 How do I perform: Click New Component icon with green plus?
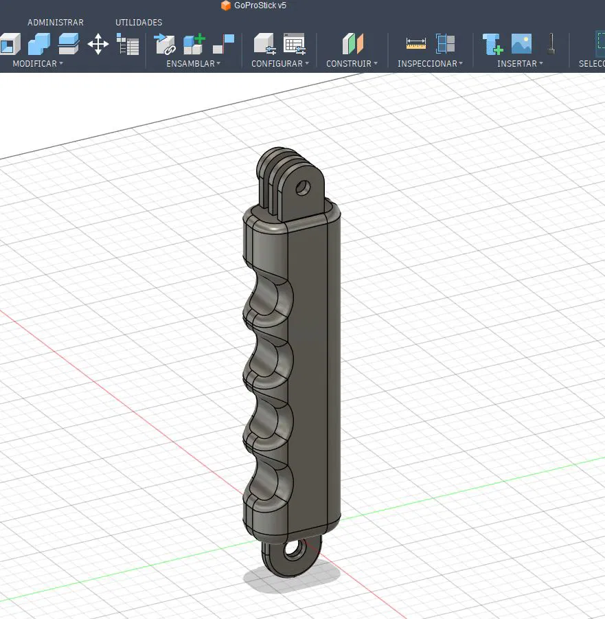[194, 45]
